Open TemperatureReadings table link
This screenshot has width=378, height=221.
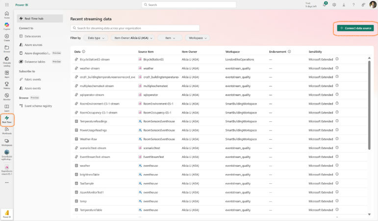click(x=94, y=121)
